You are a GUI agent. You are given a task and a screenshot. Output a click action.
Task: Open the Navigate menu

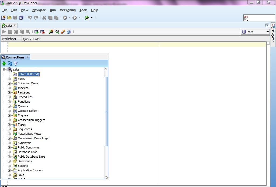tap(39, 10)
